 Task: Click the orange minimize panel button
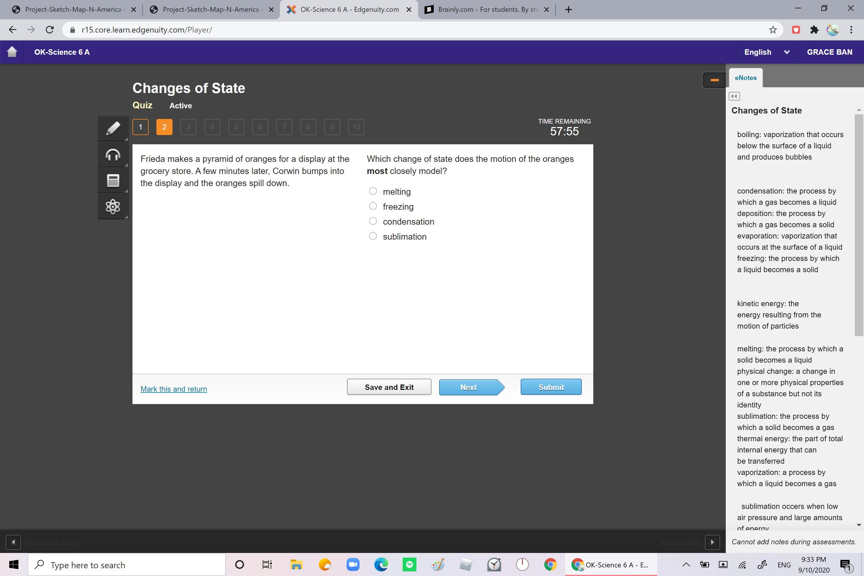714,80
